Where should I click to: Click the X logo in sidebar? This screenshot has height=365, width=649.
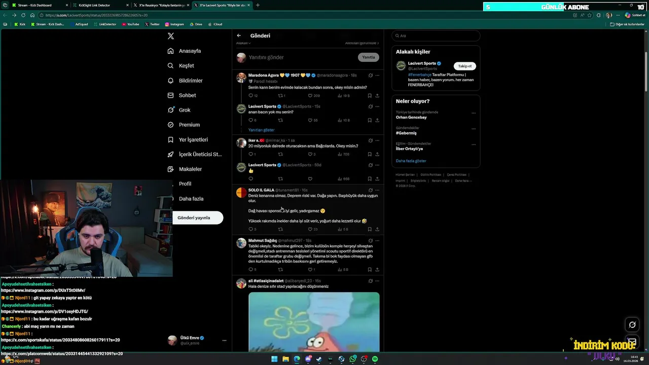click(x=171, y=36)
